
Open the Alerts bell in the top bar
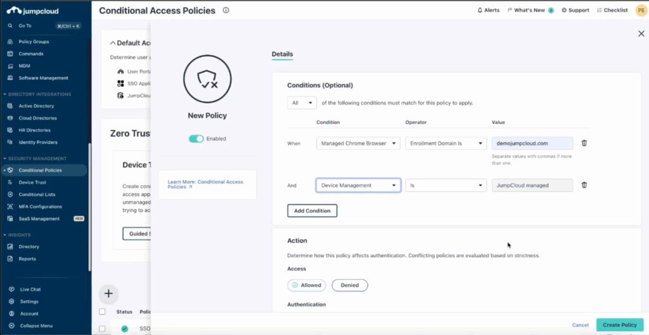pyautogui.click(x=489, y=10)
